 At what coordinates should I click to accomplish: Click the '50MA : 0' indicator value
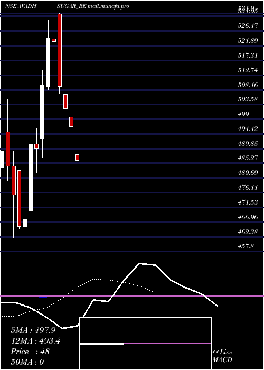point(27,362)
